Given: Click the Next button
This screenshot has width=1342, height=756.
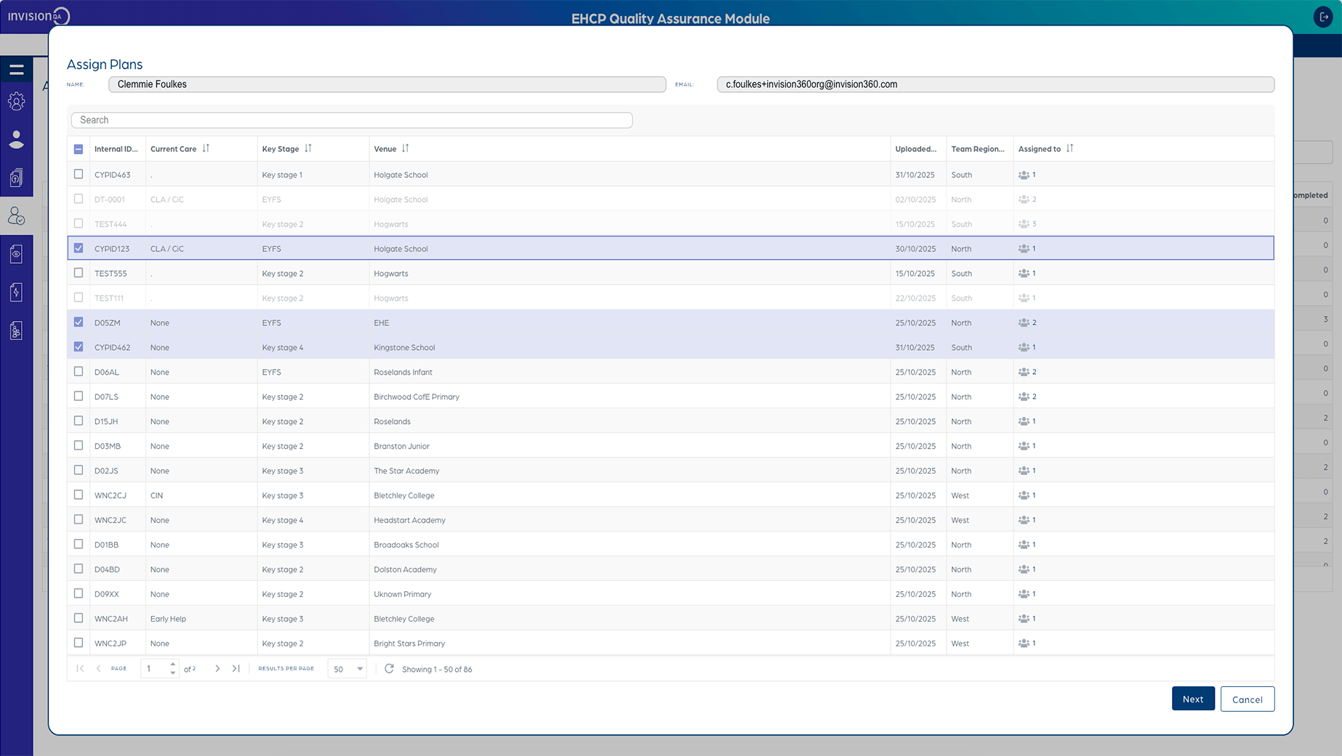Looking at the screenshot, I should click(1192, 699).
